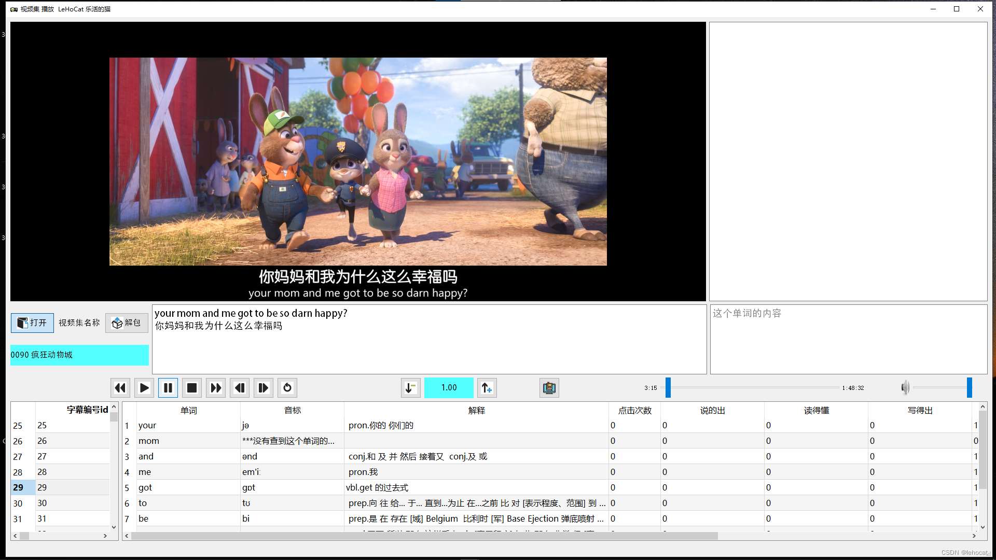Step forward to next subtitle

tap(264, 388)
